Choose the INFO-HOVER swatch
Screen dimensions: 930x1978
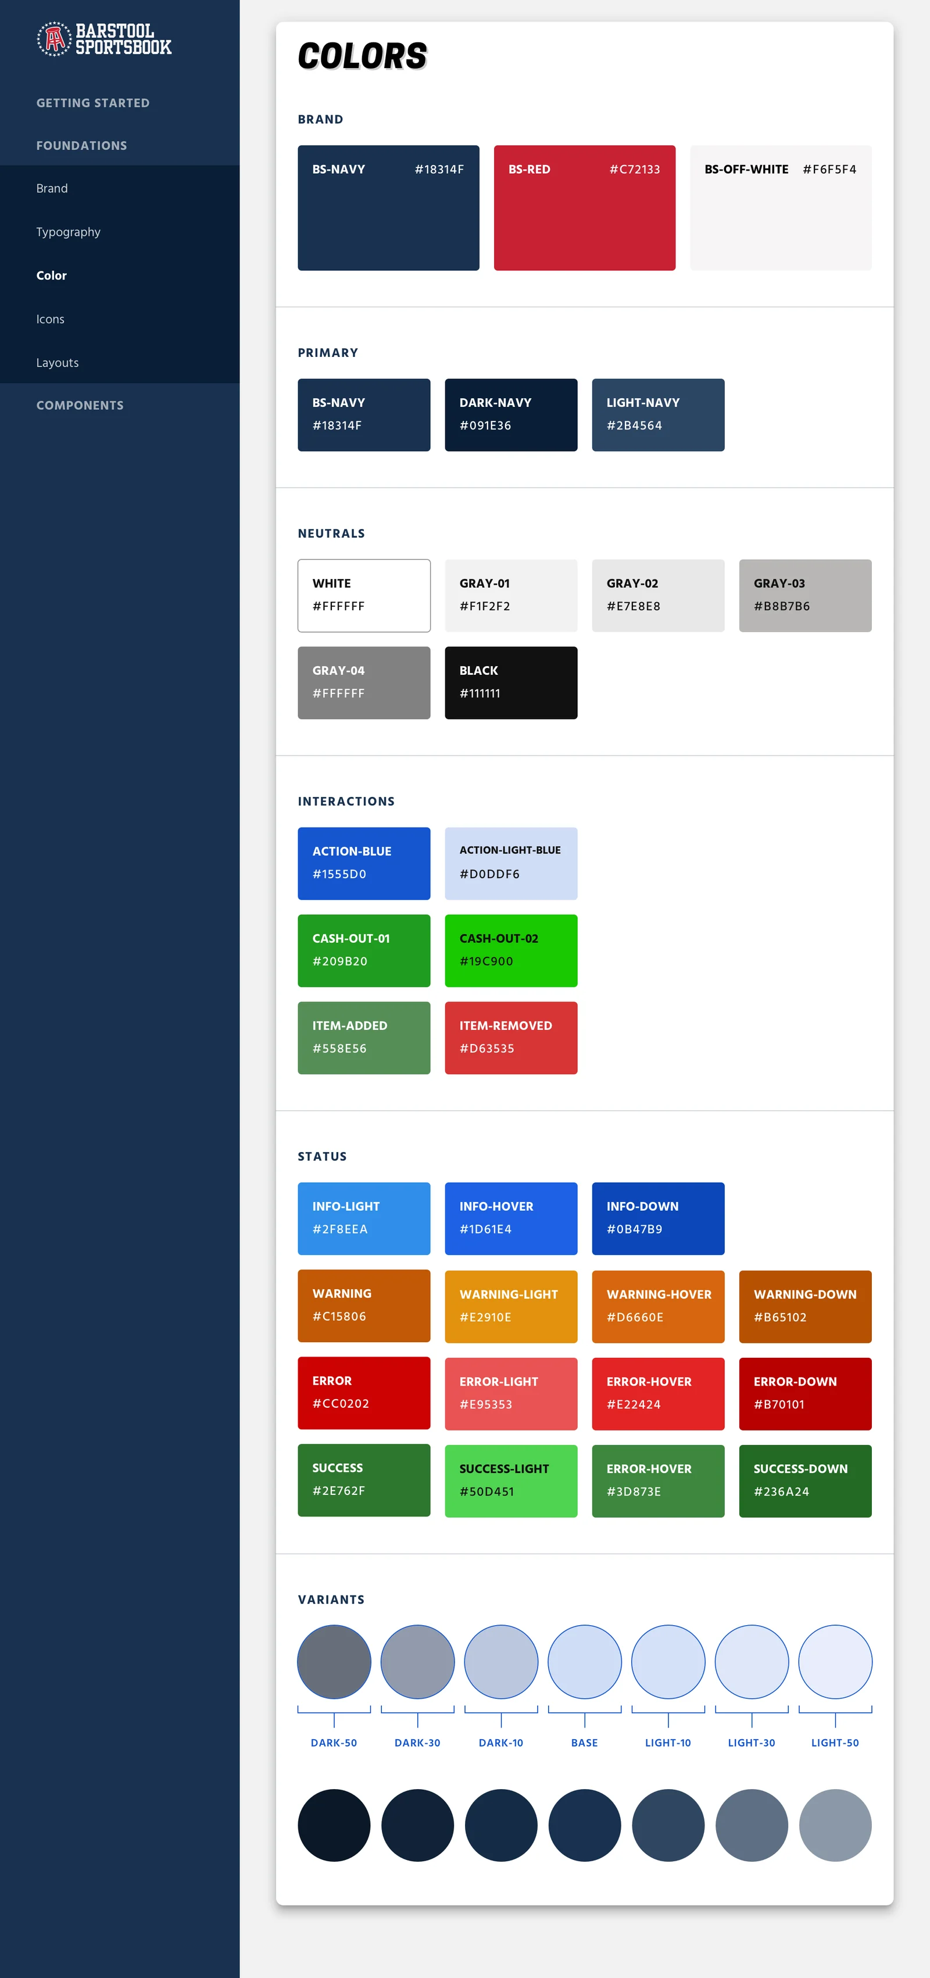(511, 1218)
